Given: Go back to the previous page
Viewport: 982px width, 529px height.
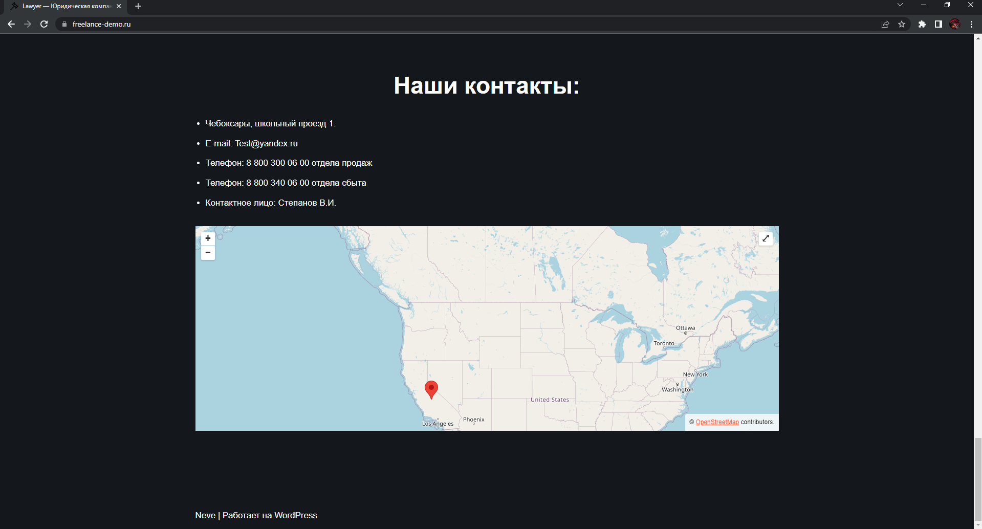Looking at the screenshot, I should 11,24.
